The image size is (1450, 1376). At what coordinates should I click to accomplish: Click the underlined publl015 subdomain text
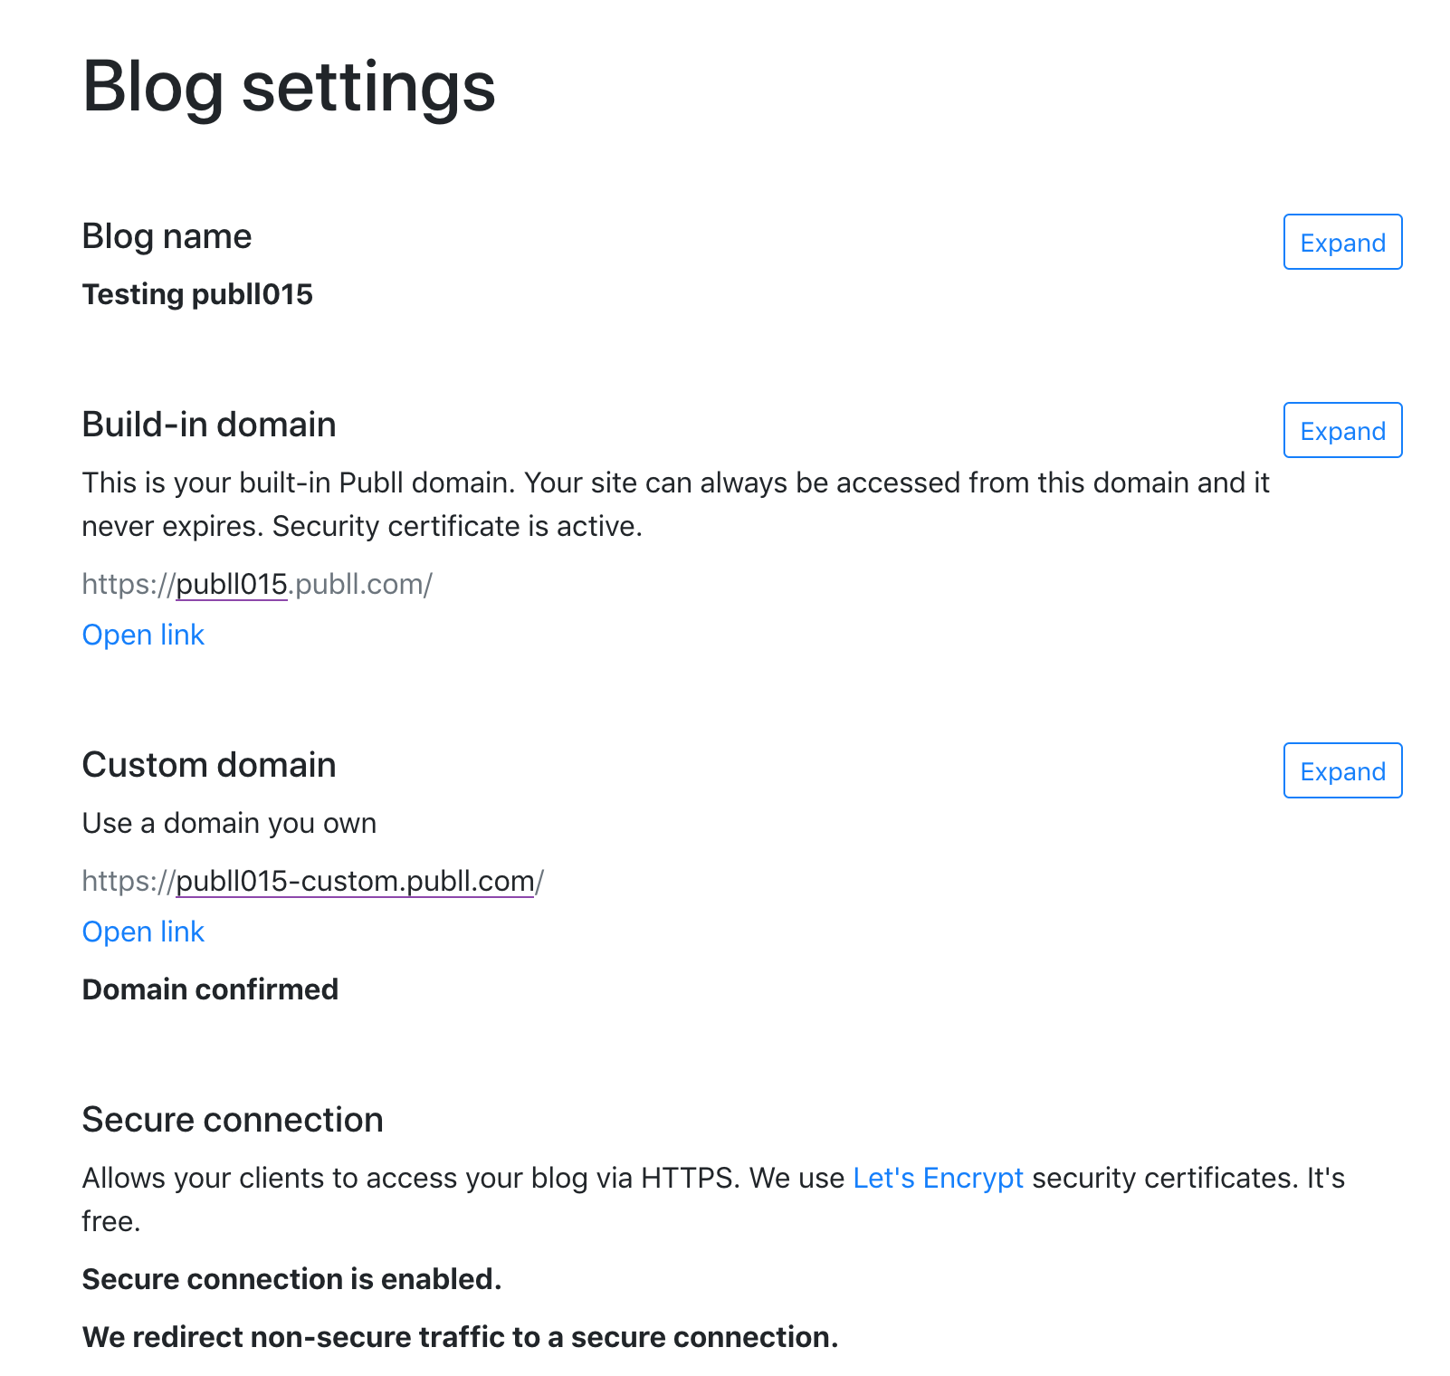pyautogui.click(x=231, y=584)
